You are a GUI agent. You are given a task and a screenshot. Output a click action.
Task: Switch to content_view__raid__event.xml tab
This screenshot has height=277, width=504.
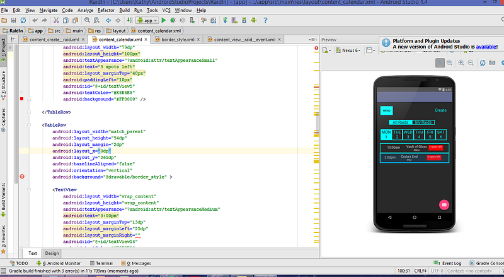click(244, 40)
